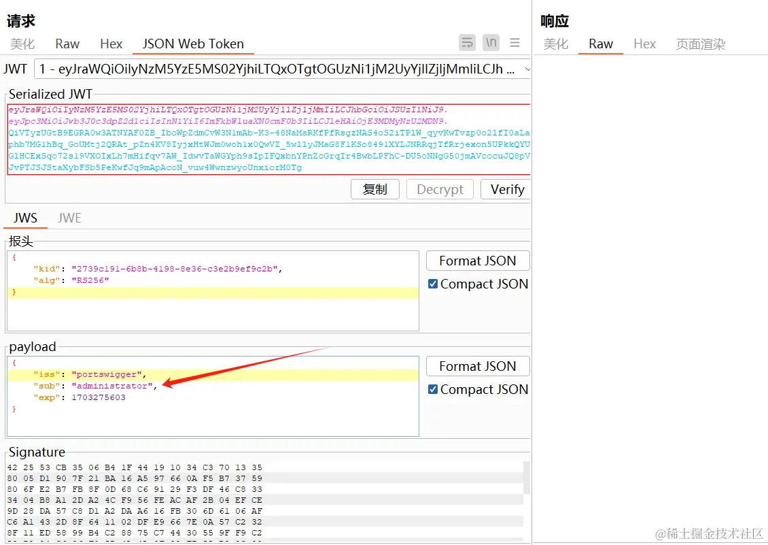
Task: Click the Signature hex scrollbar
Action: [x=527, y=478]
